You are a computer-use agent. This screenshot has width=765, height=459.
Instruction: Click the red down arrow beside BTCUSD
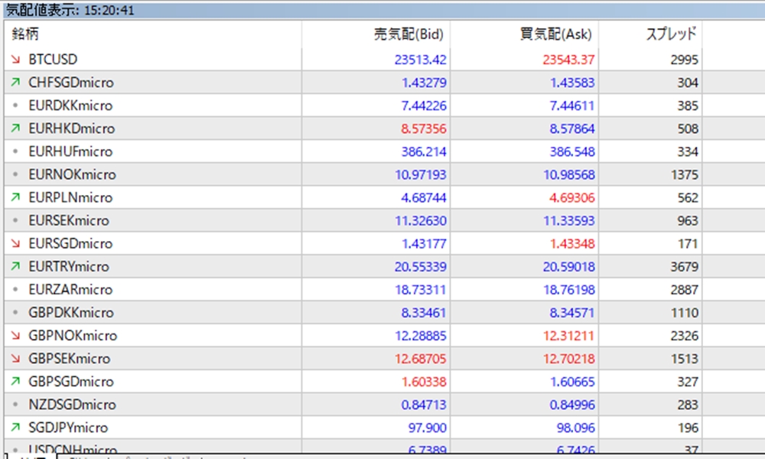click(15, 60)
